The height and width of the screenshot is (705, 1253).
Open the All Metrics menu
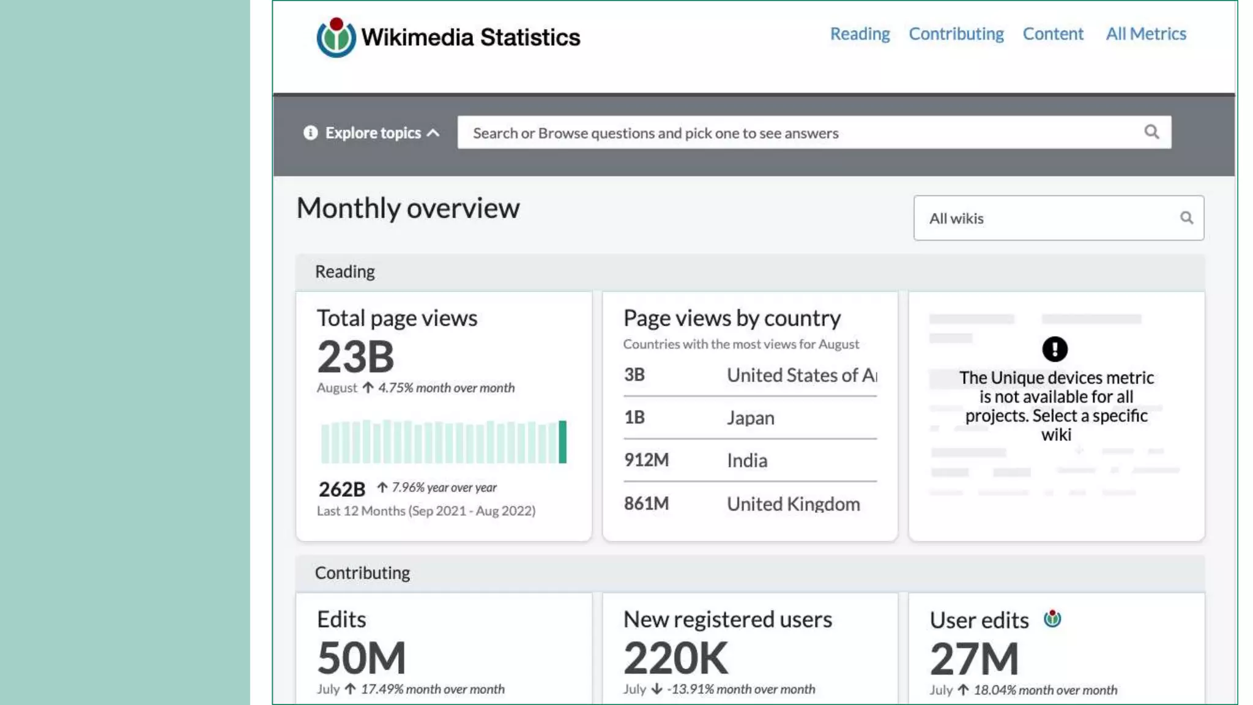(1146, 34)
